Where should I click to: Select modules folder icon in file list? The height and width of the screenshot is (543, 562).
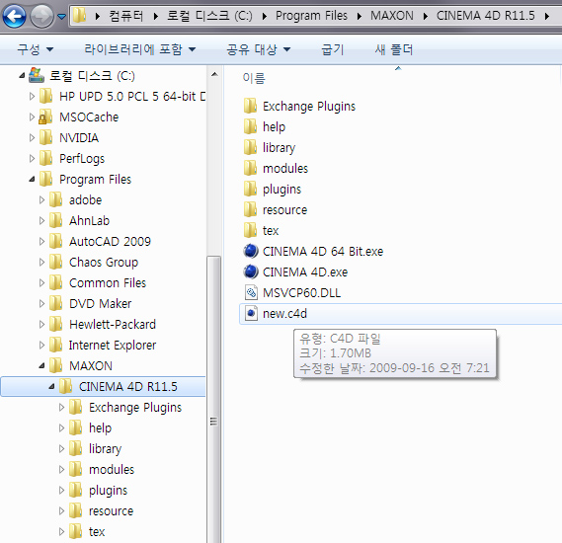pyautogui.click(x=250, y=169)
